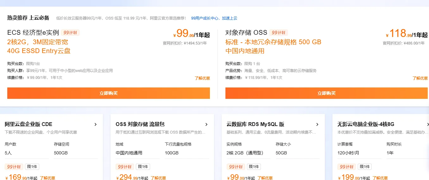Viewport: 429px width, 180px height.
Task: Select the 下行流量包规格 field showing 100GB
Action: 187,153
